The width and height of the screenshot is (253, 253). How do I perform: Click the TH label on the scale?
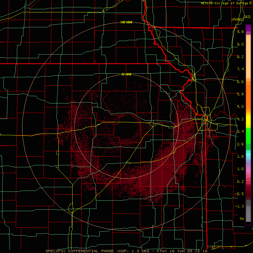tap(241, 219)
